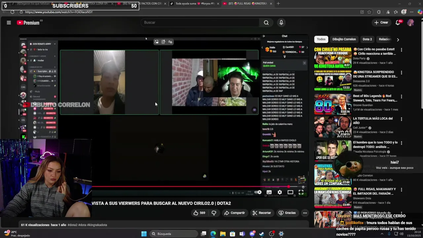
Task: Open the Windows Start menu
Action: (144, 234)
